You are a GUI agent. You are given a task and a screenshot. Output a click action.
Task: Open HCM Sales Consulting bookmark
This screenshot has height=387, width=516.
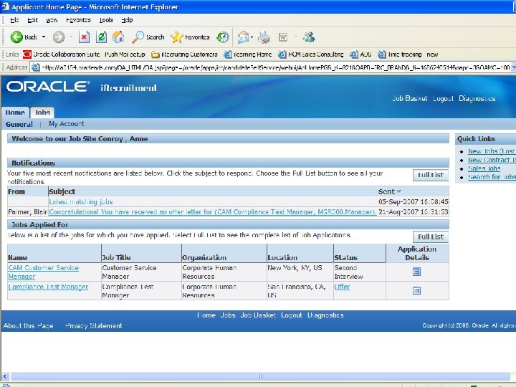pyautogui.click(x=311, y=54)
